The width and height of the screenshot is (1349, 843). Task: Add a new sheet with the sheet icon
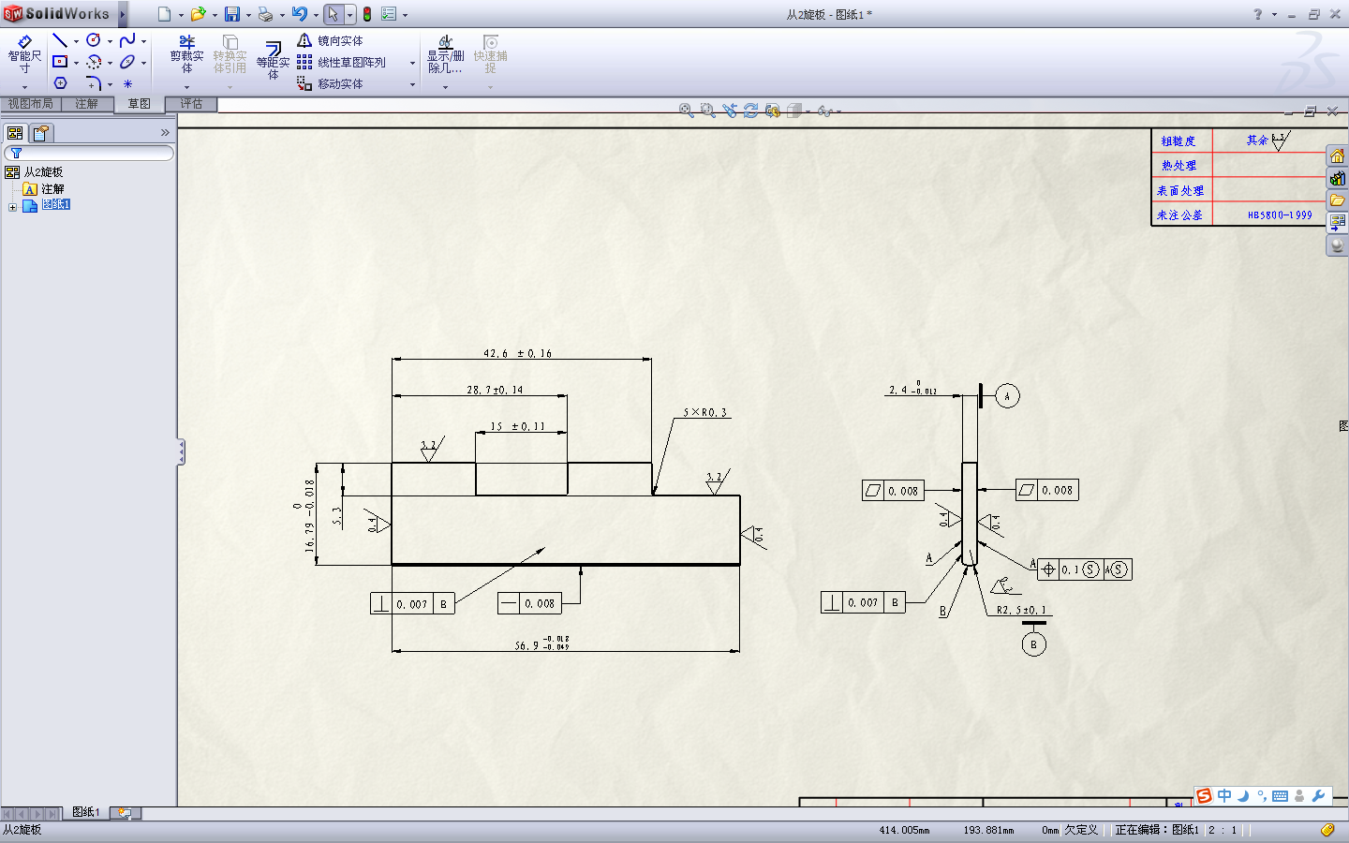125,813
